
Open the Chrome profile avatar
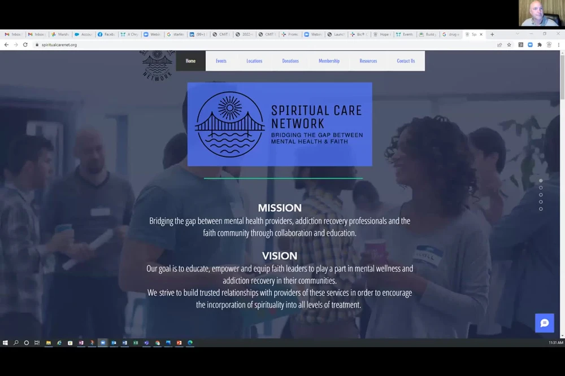[549, 45]
